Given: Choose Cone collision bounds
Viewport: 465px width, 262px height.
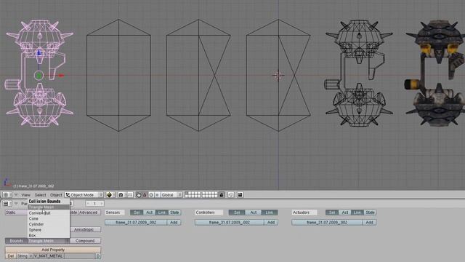Looking at the screenshot, I should tap(49, 218).
